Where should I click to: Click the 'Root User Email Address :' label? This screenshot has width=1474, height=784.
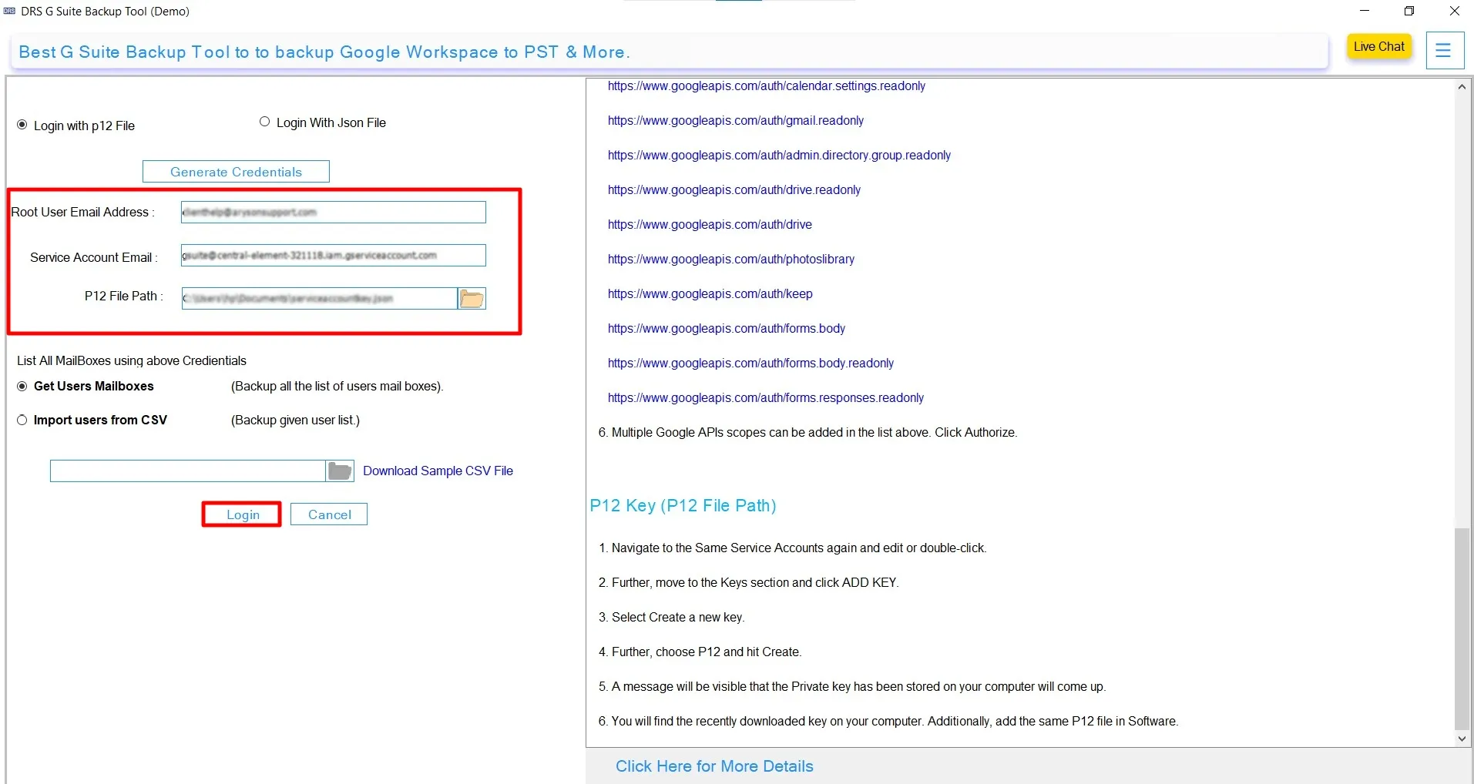click(82, 212)
